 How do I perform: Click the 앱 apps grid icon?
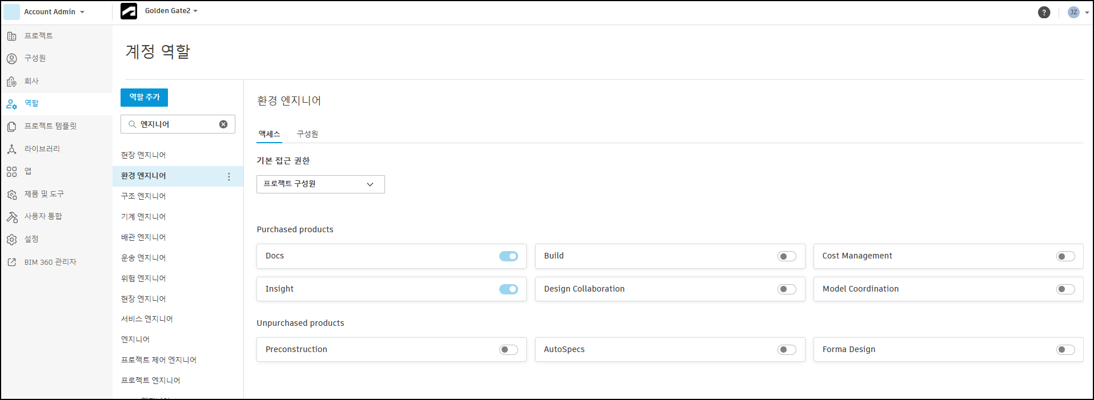(11, 172)
